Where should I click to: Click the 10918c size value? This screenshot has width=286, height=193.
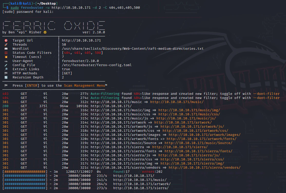coord(82,106)
